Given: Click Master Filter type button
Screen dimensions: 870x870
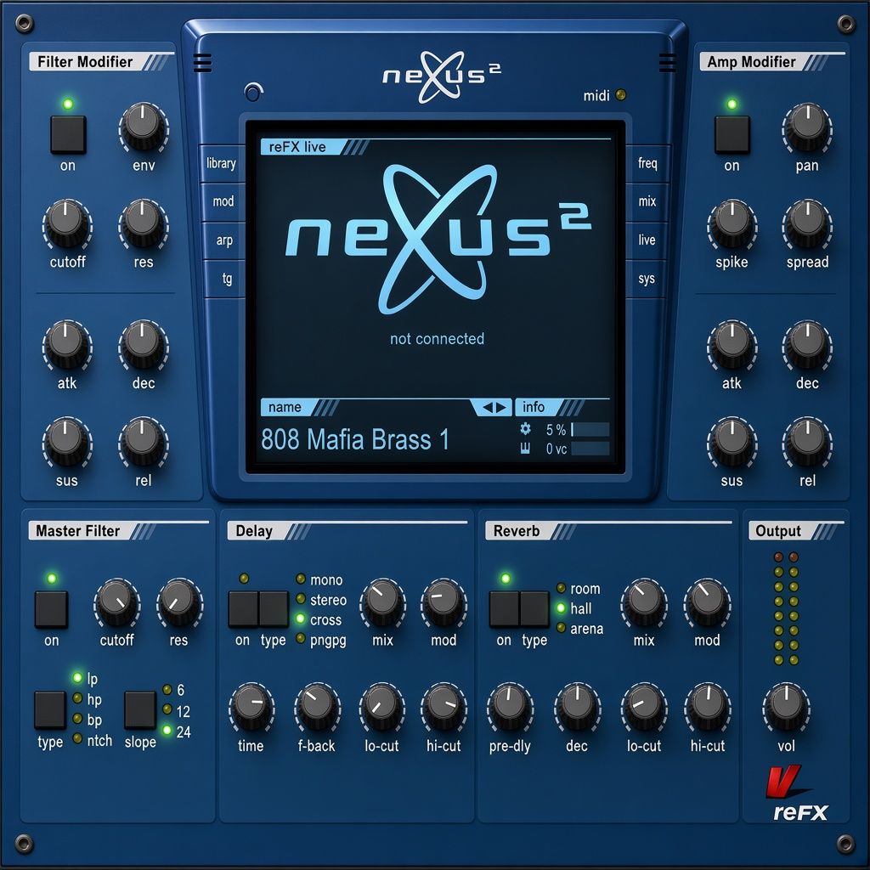Looking at the screenshot, I should tap(50, 709).
